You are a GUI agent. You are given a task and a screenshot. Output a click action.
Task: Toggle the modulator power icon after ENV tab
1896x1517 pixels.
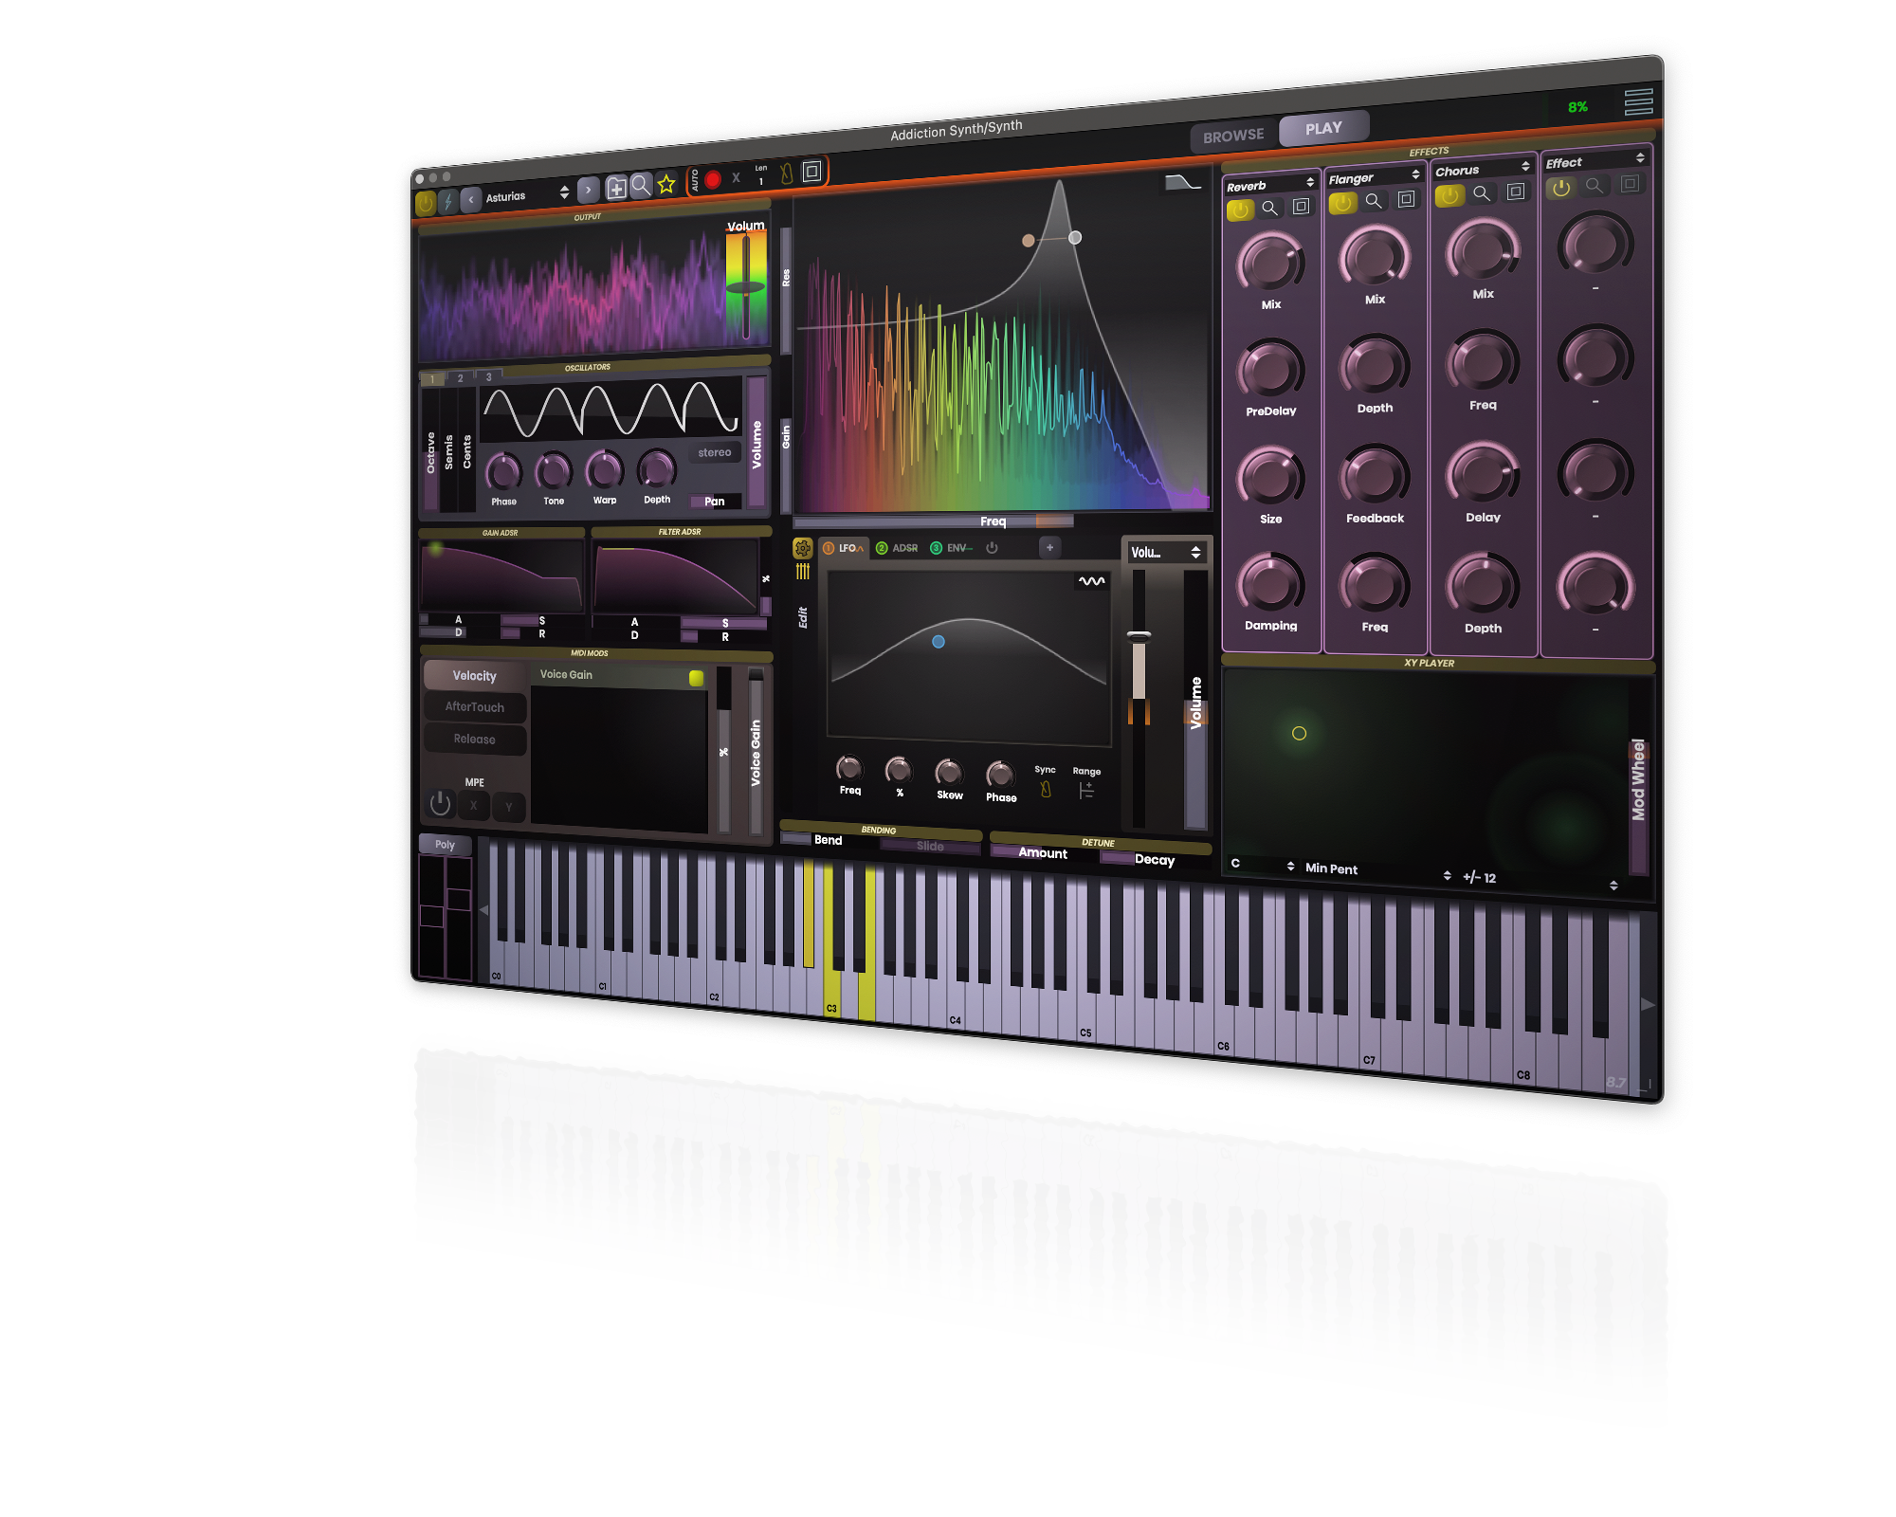(992, 547)
